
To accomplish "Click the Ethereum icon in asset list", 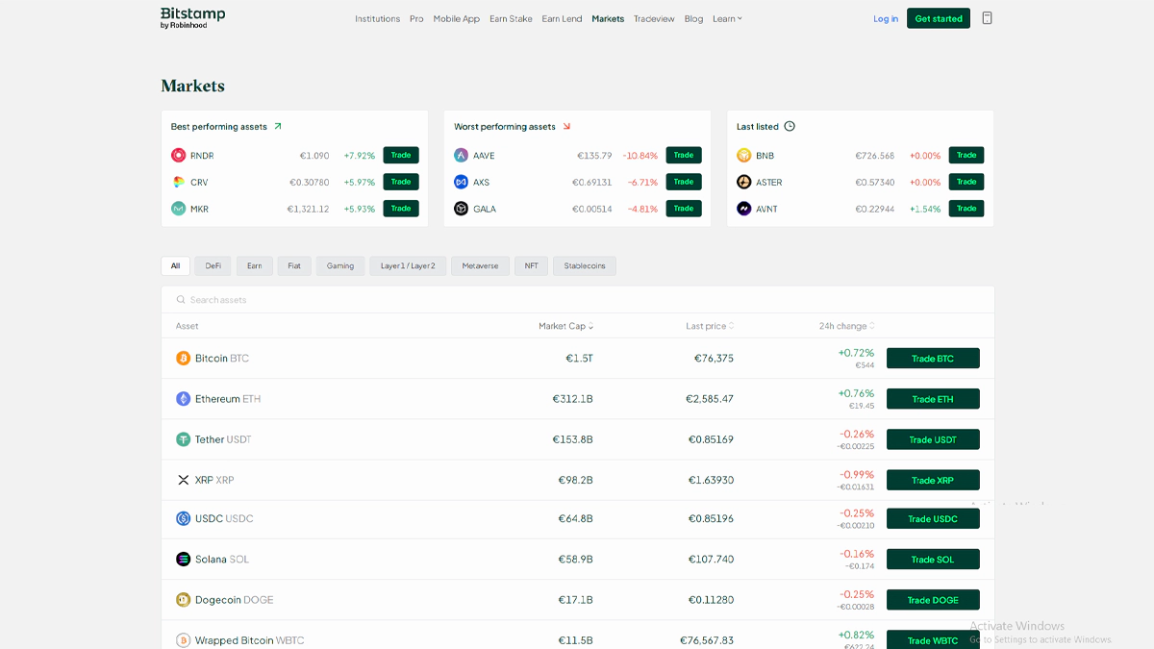I will click(183, 399).
